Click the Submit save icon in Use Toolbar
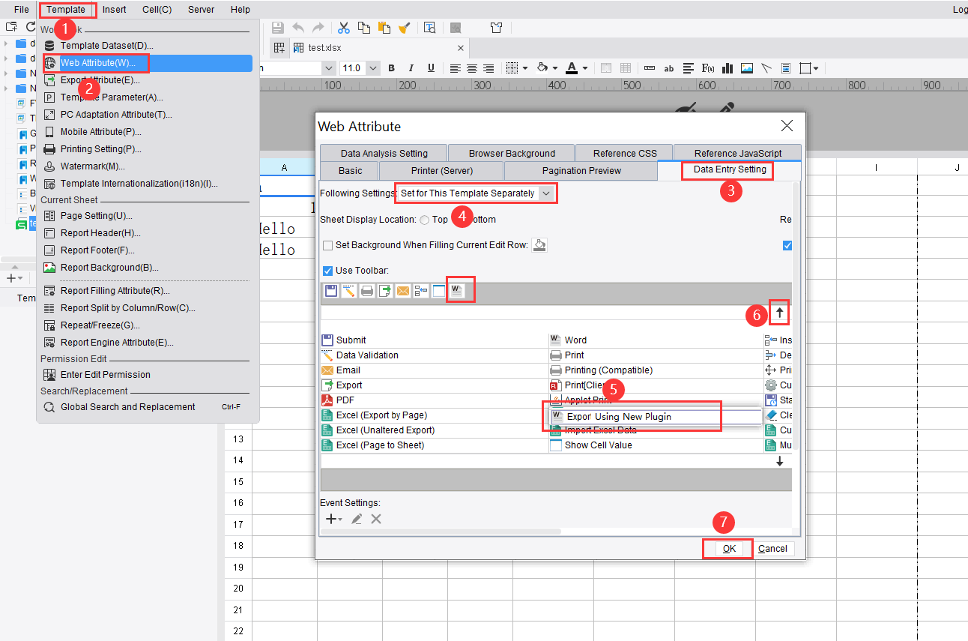The width and height of the screenshot is (968, 641). tap(330, 290)
